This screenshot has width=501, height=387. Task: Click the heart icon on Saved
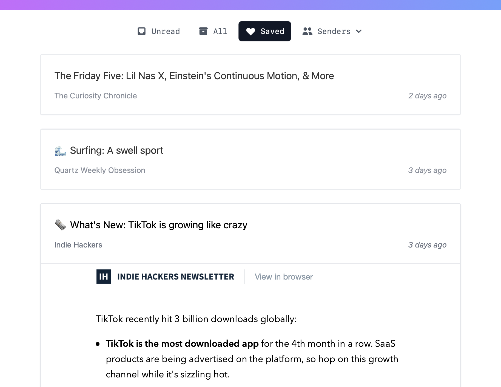click(x=251, y=32)
